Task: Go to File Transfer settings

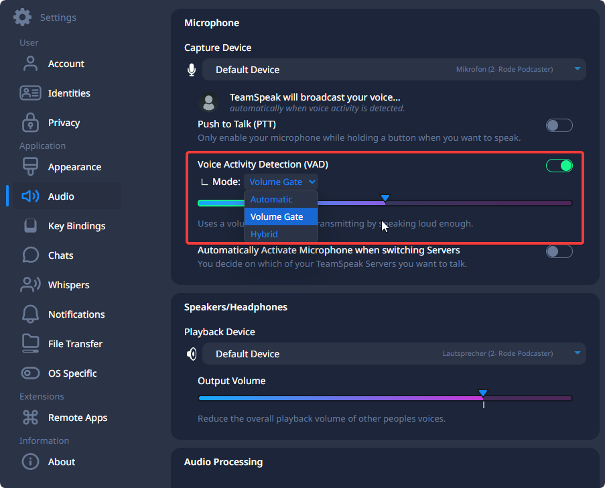Action: (x=75, y=344)
